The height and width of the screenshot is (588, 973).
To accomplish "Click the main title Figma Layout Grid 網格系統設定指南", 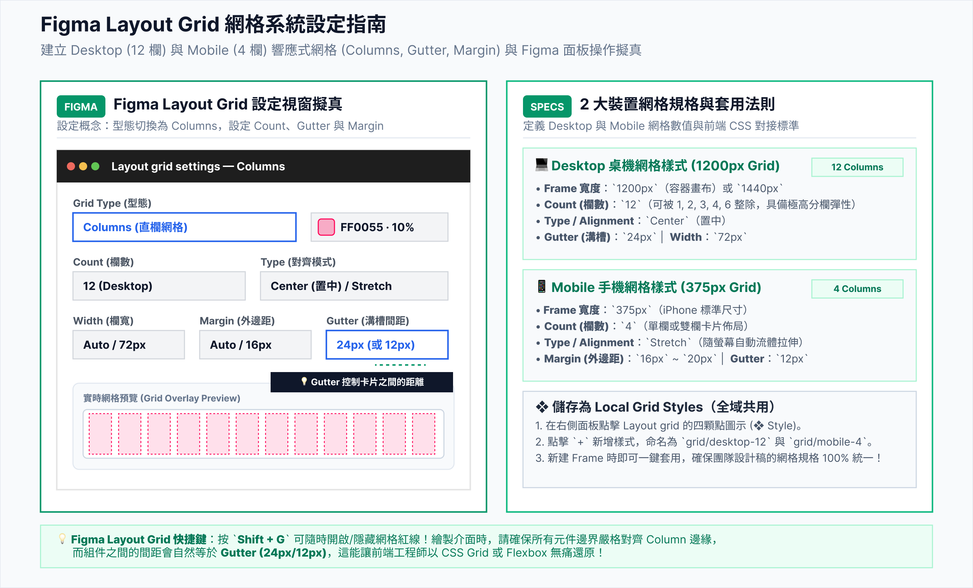I will [x=213, y=24].
